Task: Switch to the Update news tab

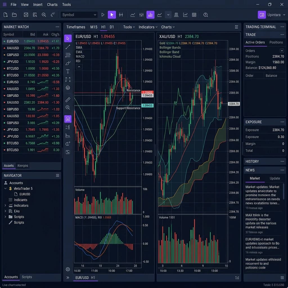Action: pyautogui.click(x=275, y=178)
